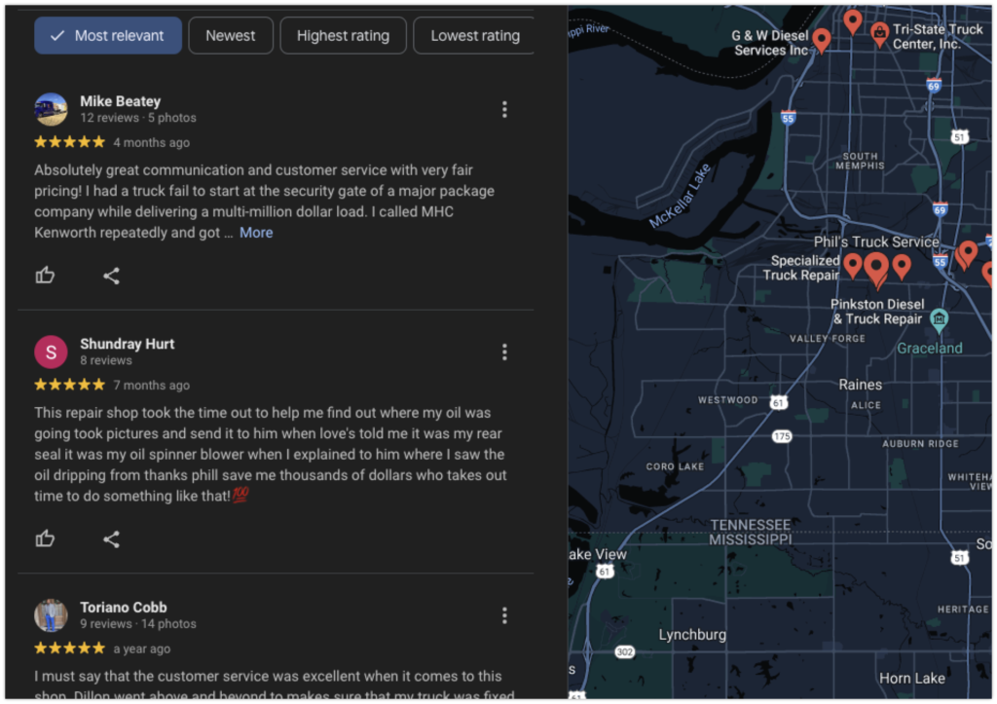Click the Highway 175 shield on the map

tap(782, 436)
